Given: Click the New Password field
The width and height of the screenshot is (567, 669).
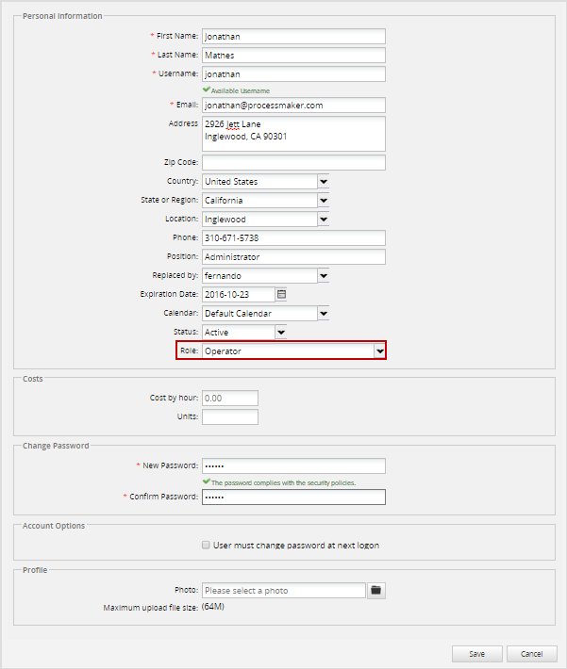Looking at the screenshot, I should pyautogui.click(x=293, y=465).
